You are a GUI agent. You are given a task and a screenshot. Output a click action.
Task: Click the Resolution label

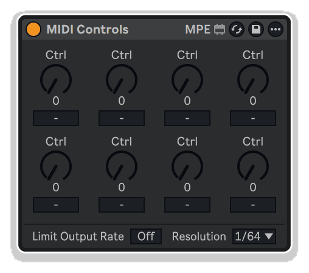[199, 236]
